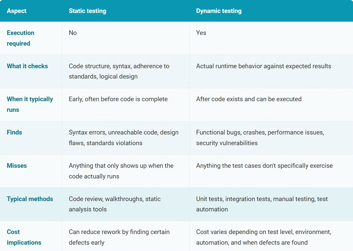Click the When it typically runs label
Viewport: 353px width, 251px height.
point(30,104)
